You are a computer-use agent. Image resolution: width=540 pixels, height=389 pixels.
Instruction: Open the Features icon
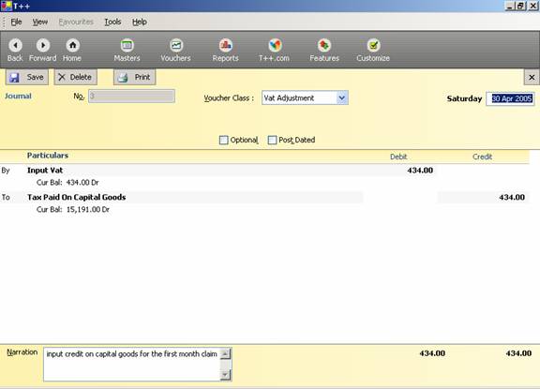(x=324, y=45)
